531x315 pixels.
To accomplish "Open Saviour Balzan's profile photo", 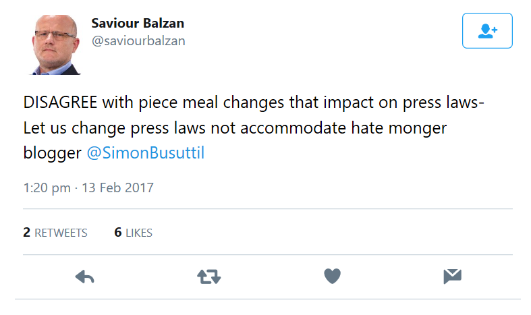I will [55, 45].
